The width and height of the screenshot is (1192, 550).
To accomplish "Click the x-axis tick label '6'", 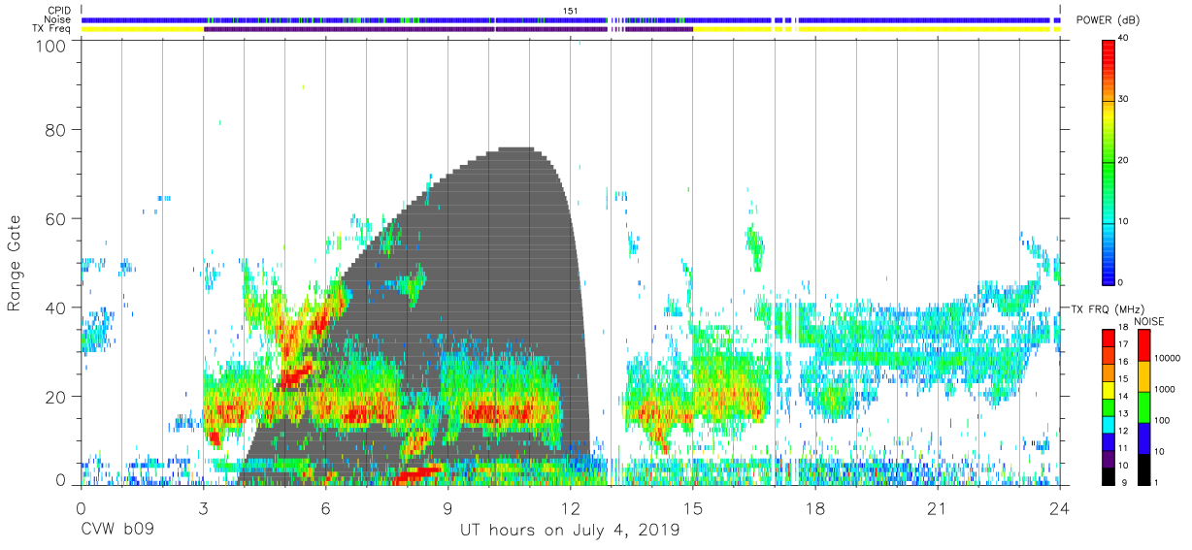I will [325, 508].
